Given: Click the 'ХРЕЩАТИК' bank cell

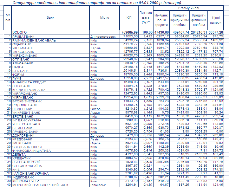Looking at the screenshot, I should point(50,158).
